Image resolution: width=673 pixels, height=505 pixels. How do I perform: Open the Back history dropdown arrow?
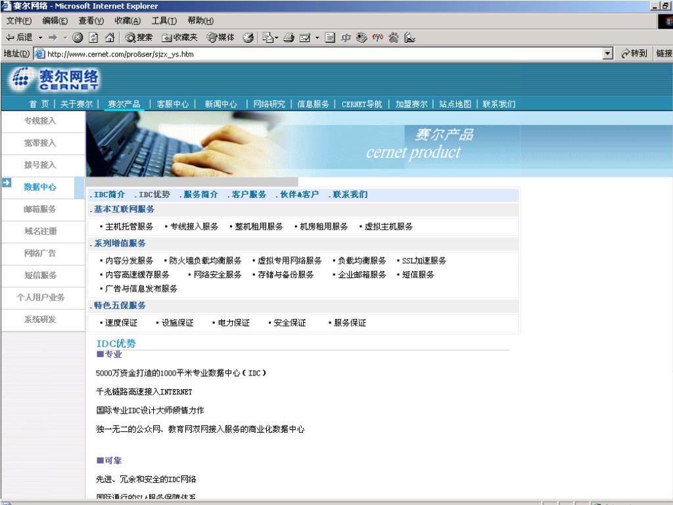tap(40, 37)
